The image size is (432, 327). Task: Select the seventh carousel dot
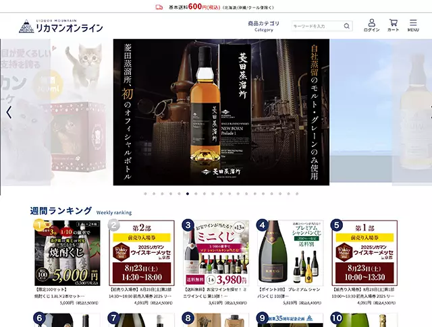(x=196, y=194)
